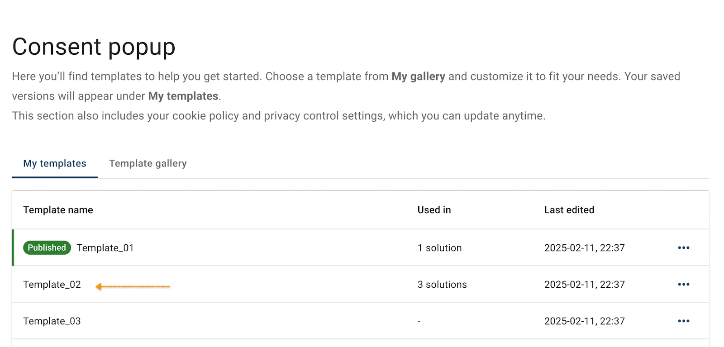
Task: Click the ellipsis menu for Template_03
Action: click(684, 321)
